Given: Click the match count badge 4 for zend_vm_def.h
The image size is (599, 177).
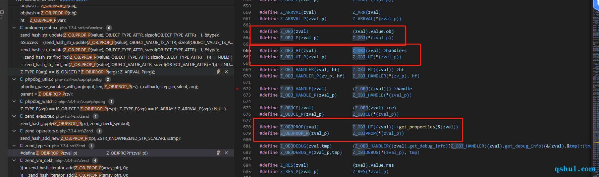Looking at the screenshot, I should [x=95, y=161].
